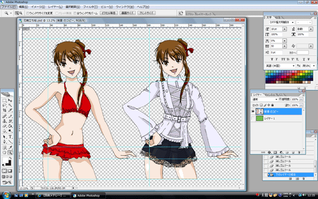Open language 英語 (米国) dropdown

[x=280, y=66]
